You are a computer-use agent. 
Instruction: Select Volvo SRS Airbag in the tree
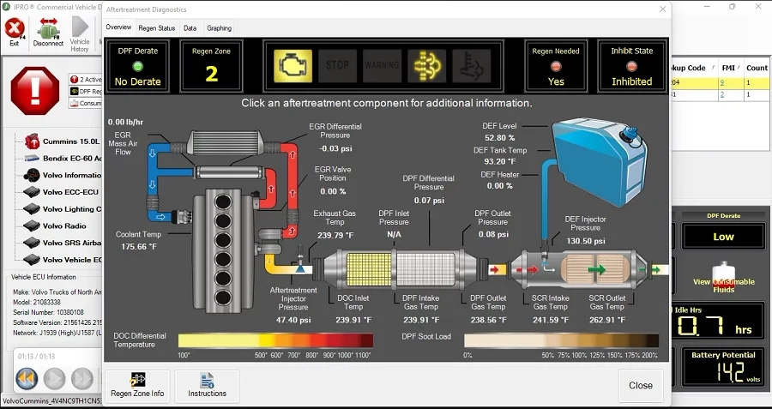[x=72, y=243]
